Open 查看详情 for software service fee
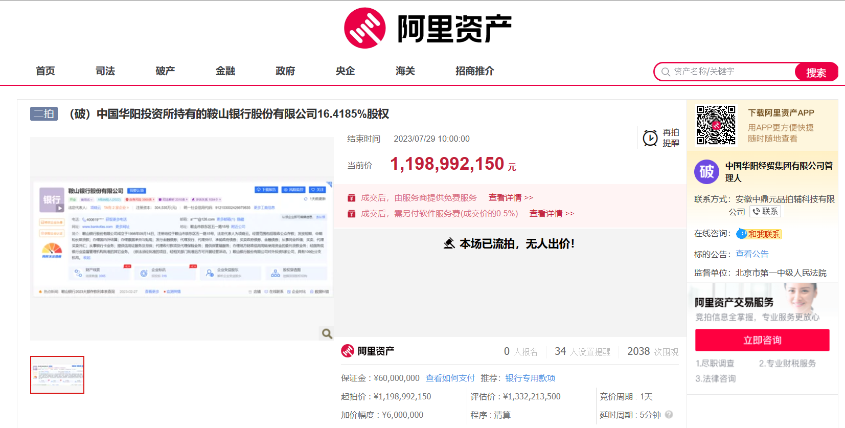The image size is (845, 428). pos(552,214)
